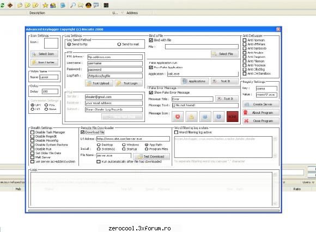Click the round orange-brown toolbar icon
316x232 pixels.
[88, 5]
